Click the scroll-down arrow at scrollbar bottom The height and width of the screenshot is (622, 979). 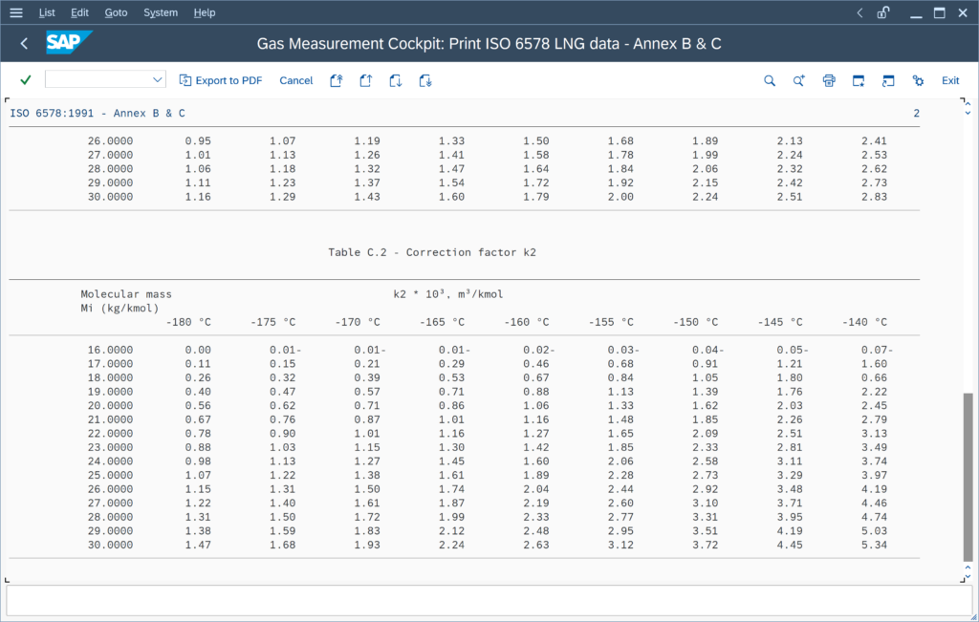(x=968, y=576)
